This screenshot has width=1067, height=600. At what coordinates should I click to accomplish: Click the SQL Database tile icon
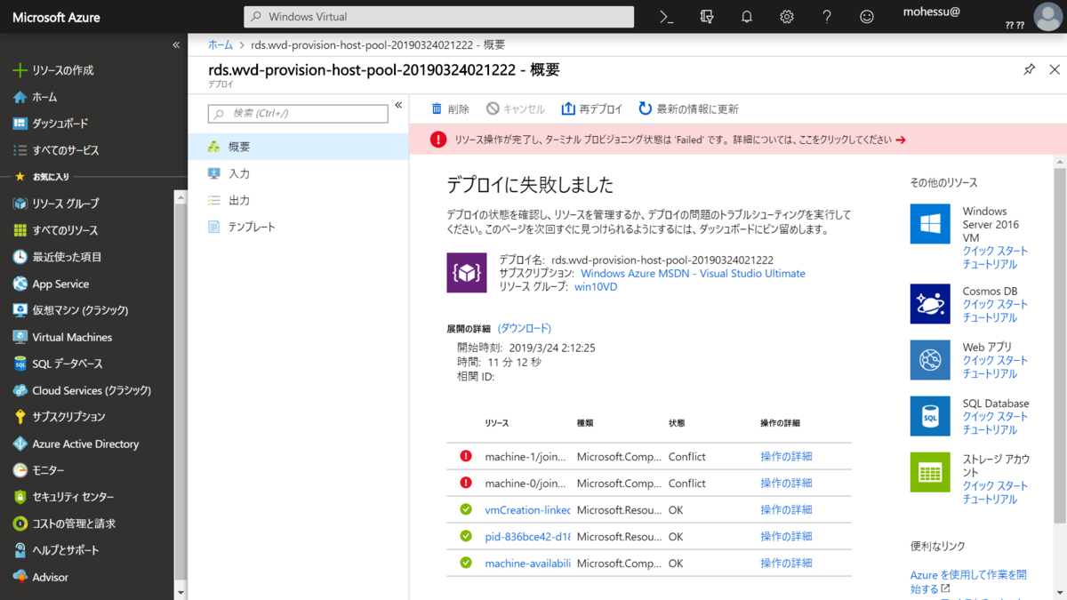[x=930, y=416]
